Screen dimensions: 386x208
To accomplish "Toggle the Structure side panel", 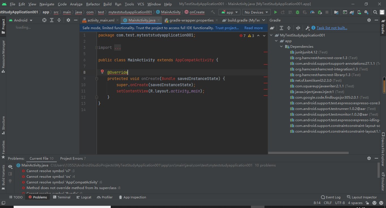I will tap(3, 125).
